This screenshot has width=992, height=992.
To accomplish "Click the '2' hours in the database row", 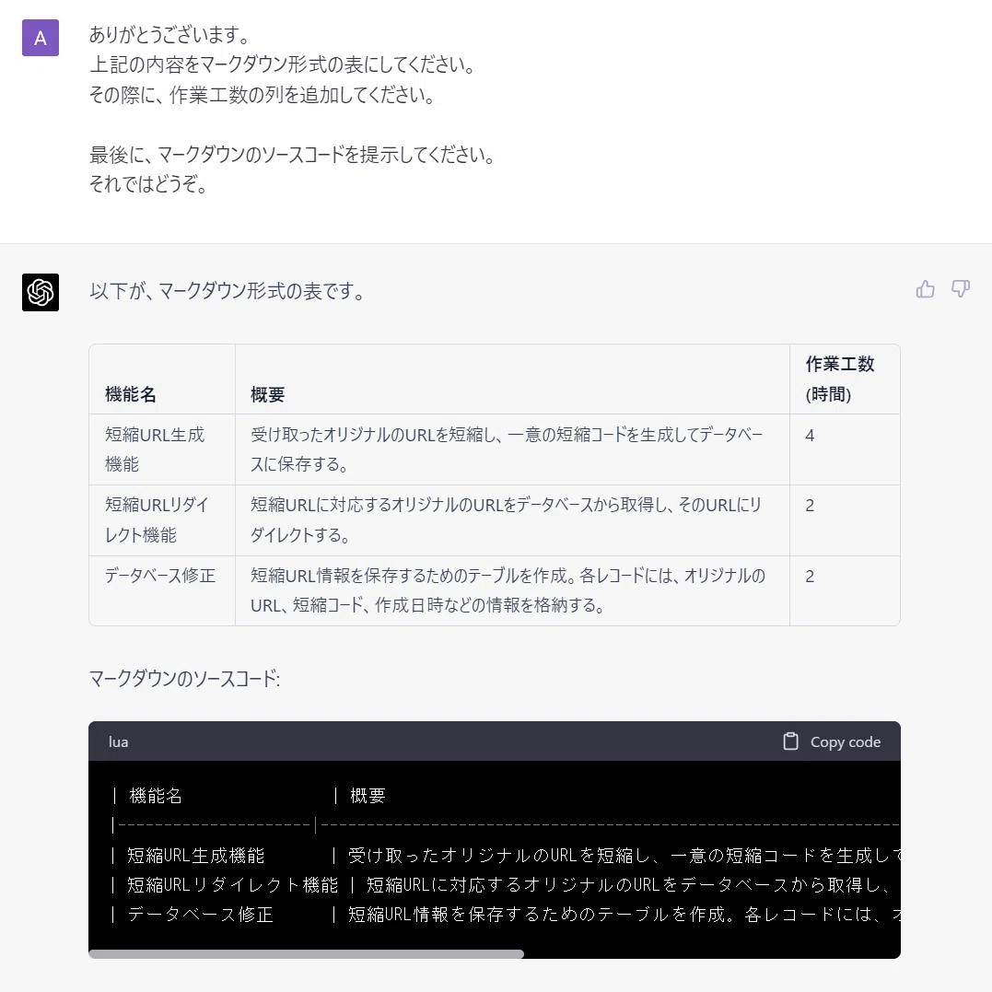I will click(810, 577).
